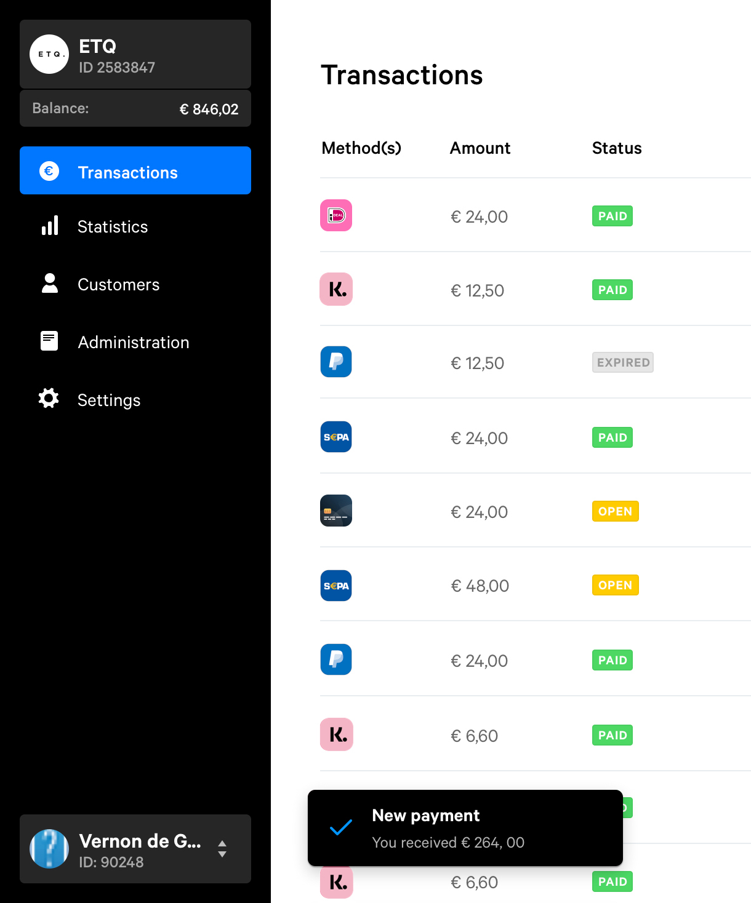Open the Amount column header
Viewport: 751px width, 903px height.
pyautogui.click(x=480, y=148)
